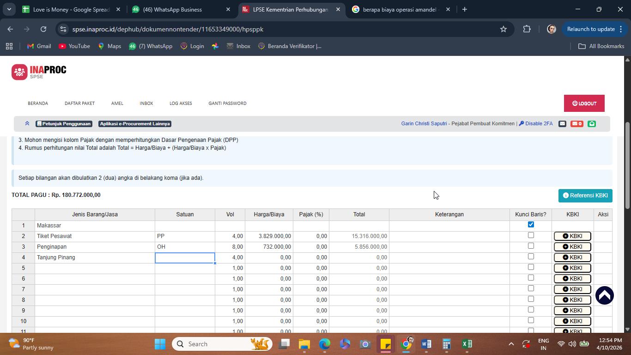This screenshot has width=631, height=355.
Task: Click the green inbox icon
Action: click(x=592, y=123)
